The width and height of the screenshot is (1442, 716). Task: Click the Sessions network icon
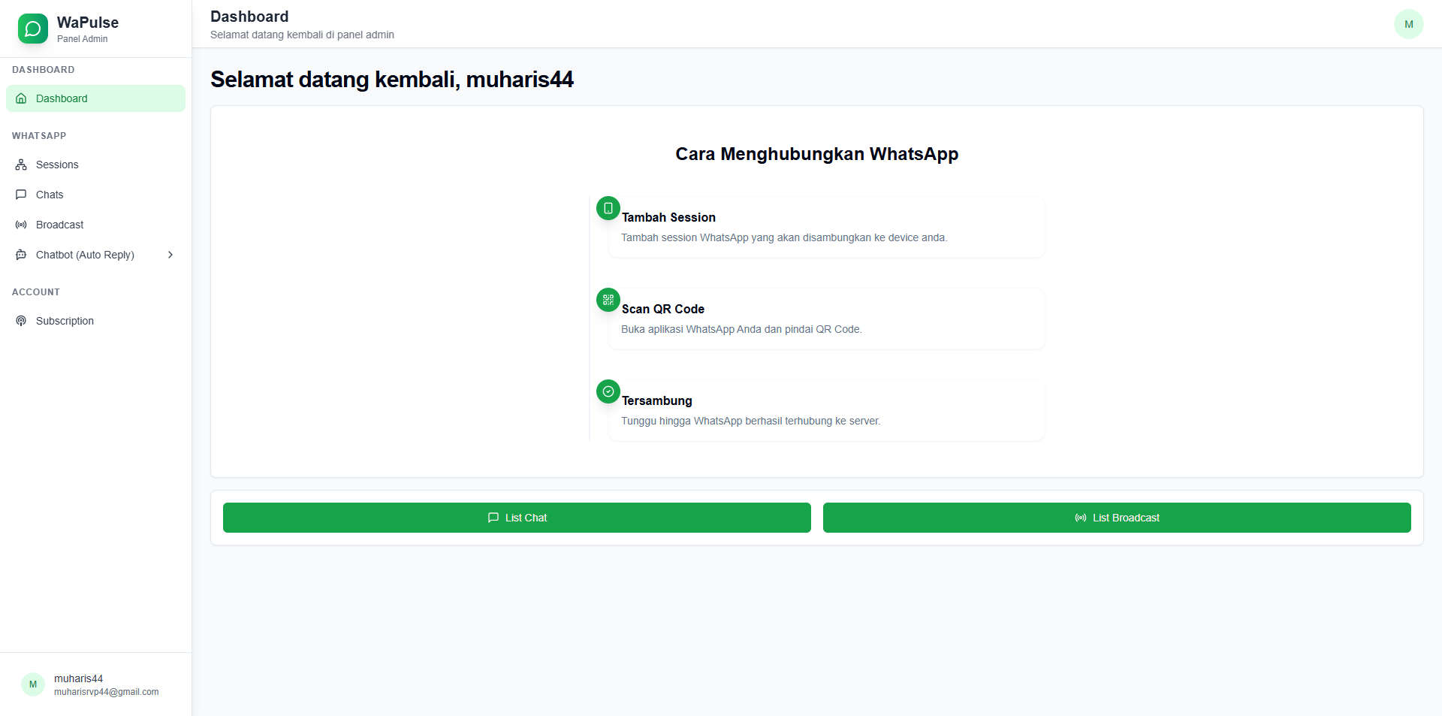[21, 165]
